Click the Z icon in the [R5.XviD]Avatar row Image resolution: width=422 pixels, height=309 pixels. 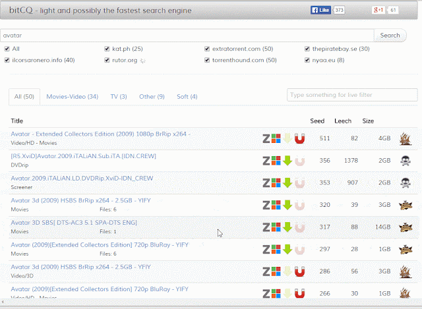pyautogui.click(x=266, y=161)
